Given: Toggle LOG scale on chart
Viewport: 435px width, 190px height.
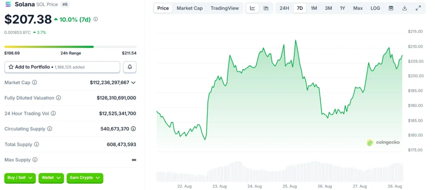Looking at the screenshot, I should 375,8.
